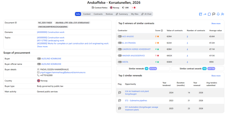This screenshot has height=114, width=229.
Task: Switch to the Info tab
Action: pos(78,14)
